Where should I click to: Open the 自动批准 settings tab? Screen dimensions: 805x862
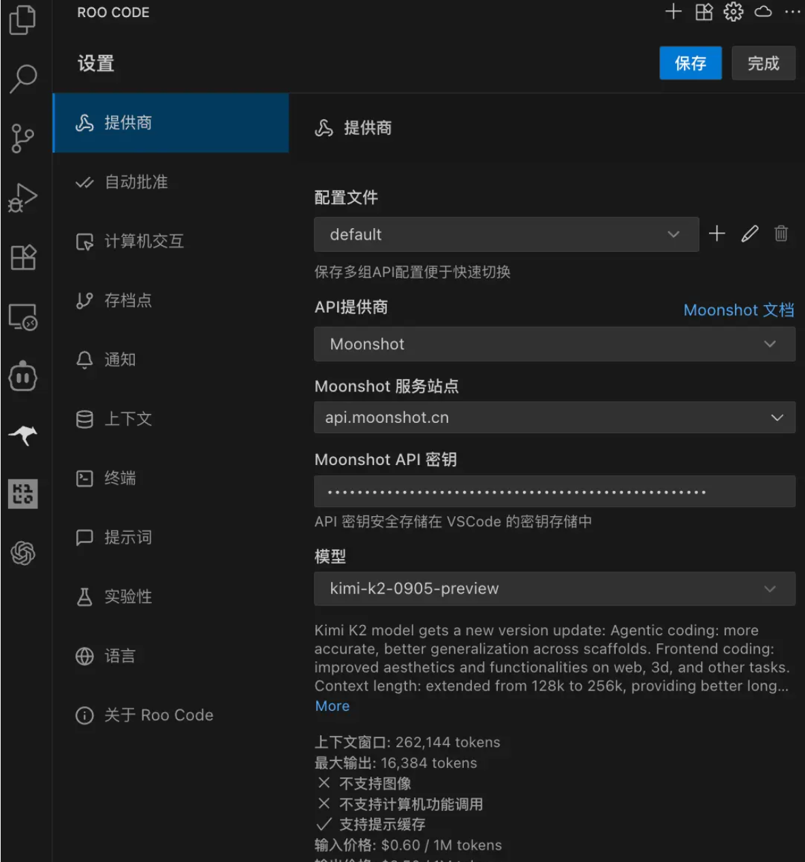(171, 182)
